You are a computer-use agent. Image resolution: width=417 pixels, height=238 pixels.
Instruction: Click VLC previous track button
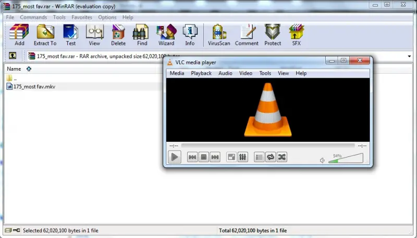point(192,157)
